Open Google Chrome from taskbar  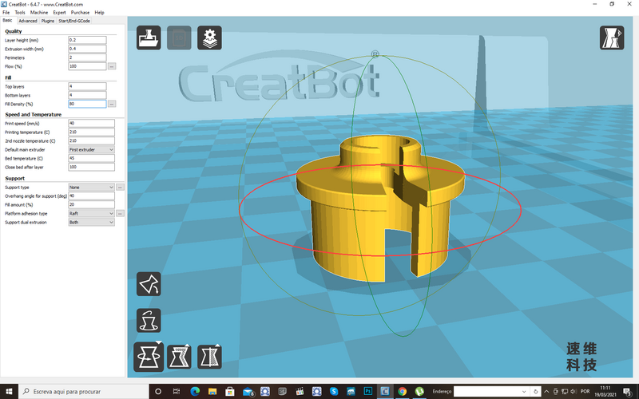click(403, 391)
